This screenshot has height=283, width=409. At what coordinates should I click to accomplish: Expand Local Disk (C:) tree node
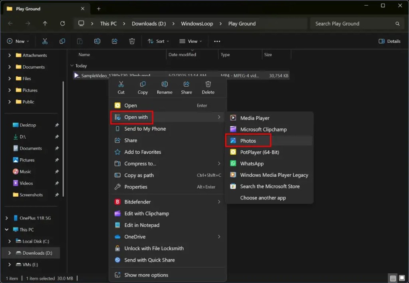[x=10, y=241]
